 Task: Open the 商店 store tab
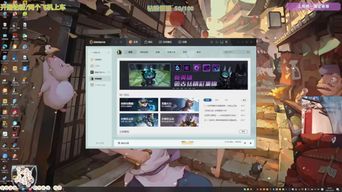148,42
